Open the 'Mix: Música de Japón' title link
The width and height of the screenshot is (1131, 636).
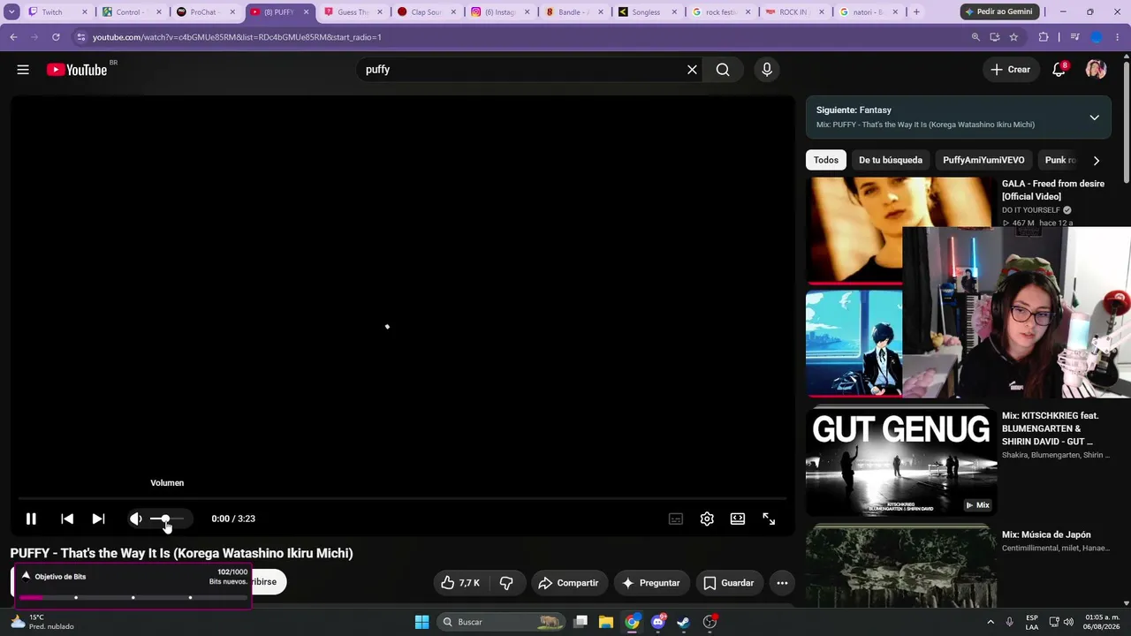[1046, 534]
